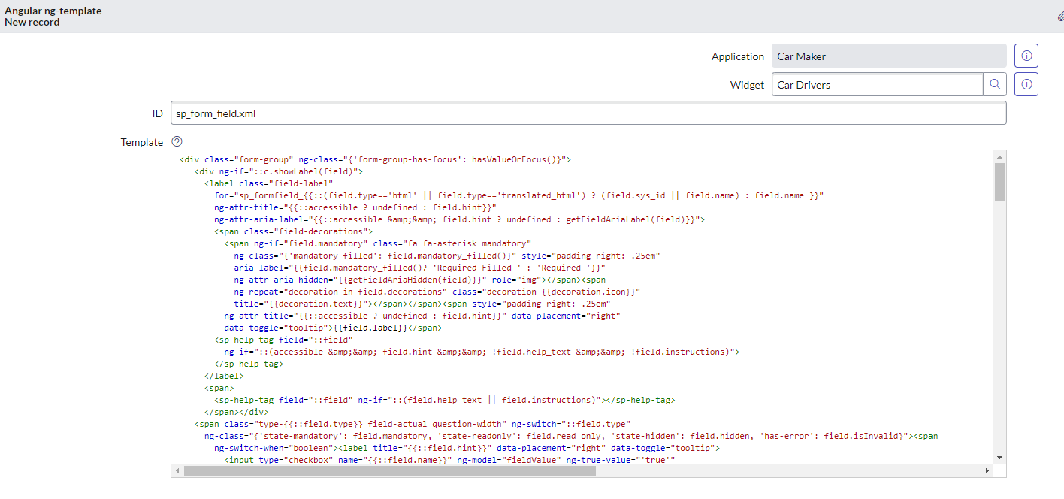The height and width of the screenshot is (499, 1064).
Task: Place cursor on first form-group div line
Action: 376,159
